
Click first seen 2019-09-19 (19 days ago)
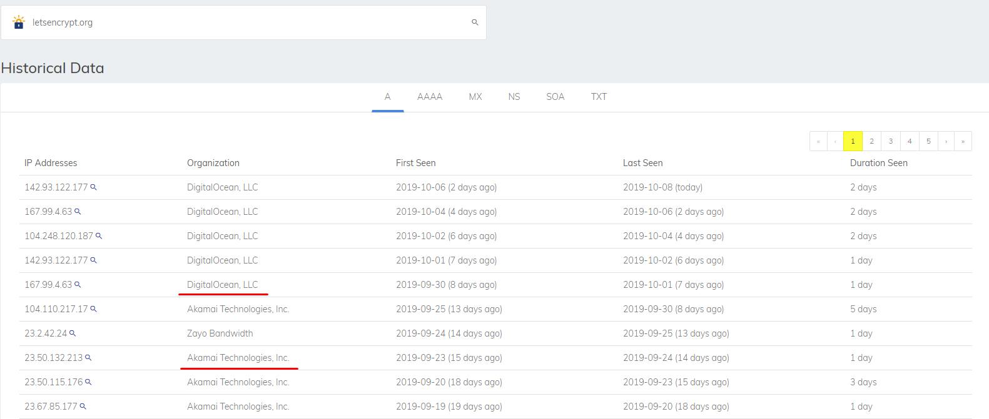click(x=449, y=407)
